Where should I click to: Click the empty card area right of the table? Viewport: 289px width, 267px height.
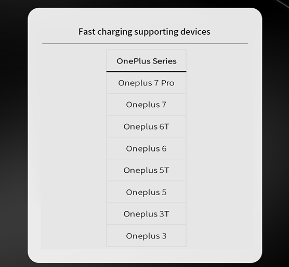(217, 148)
